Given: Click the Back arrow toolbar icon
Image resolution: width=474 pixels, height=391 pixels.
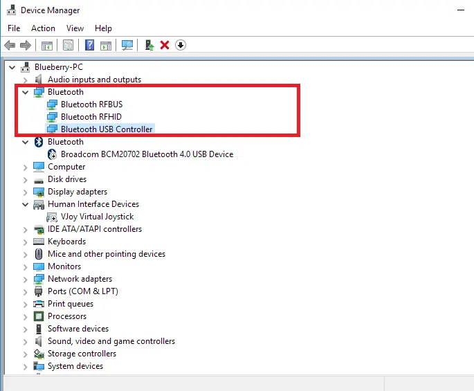Looking at the screenshot, I should coord(10,46).
